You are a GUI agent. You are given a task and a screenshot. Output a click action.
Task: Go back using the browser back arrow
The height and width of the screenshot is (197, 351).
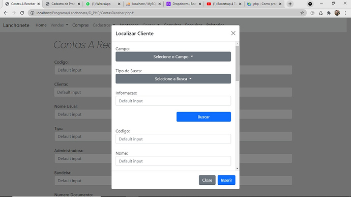[x=6, y=13]
